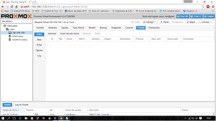Select the Tarefas tab

click(7, 105)
